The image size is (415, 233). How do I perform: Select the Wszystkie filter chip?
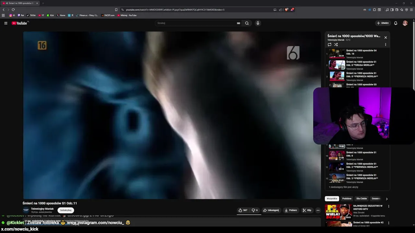332,198
